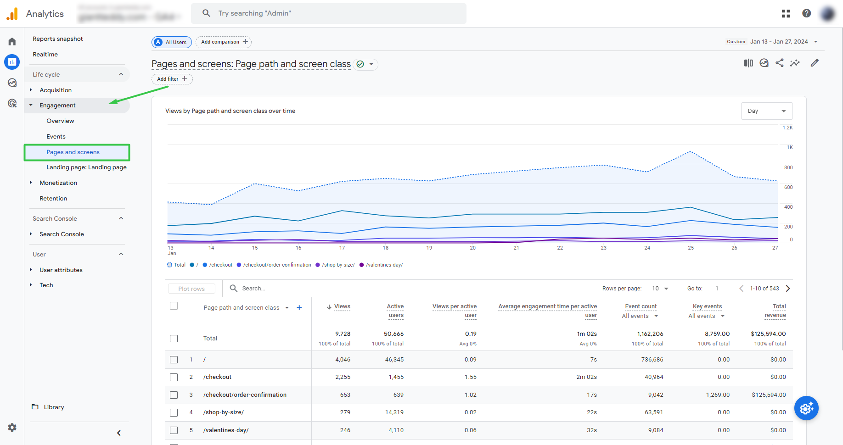Screen dimensions: 843x445
Task: Sort by Total revenue column header
Action: [775, 311]
